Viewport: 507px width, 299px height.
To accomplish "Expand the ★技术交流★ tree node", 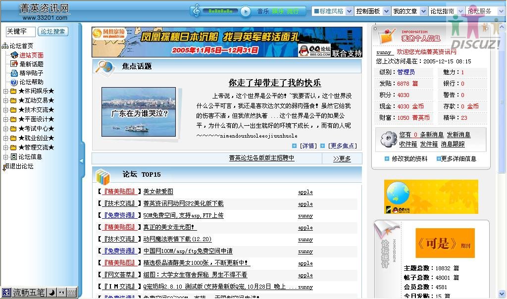I will coord(5,110).
